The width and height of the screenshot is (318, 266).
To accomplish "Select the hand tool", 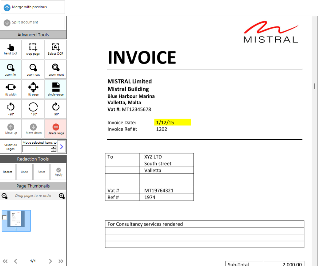I will point(11,49).
